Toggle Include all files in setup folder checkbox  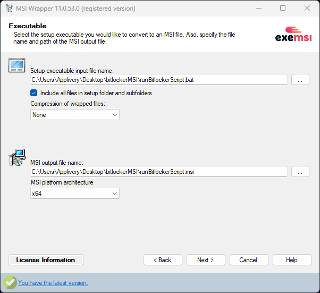tap(34, 93)
